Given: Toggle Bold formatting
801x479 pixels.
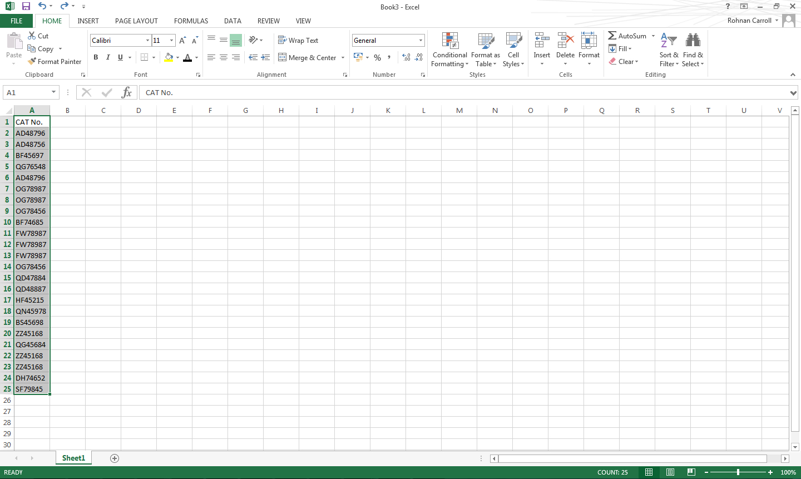Looking at the screenshot, I should (x=96, y=57).
